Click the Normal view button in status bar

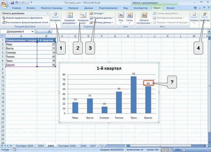click(x=164, y=150)
